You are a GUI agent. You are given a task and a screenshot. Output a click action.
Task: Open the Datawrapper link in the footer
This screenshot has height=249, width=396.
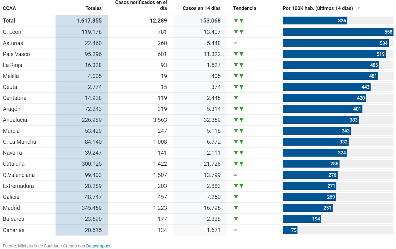(x=98, y=246)
